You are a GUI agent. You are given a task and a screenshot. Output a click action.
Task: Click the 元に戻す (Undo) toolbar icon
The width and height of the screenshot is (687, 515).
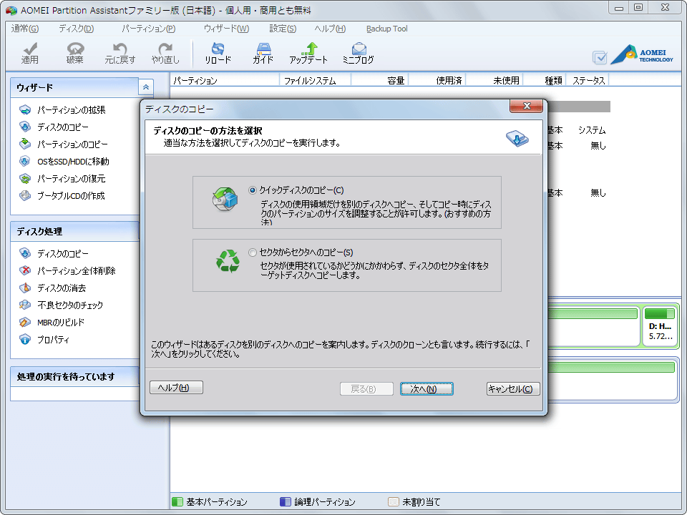(120, 54)
